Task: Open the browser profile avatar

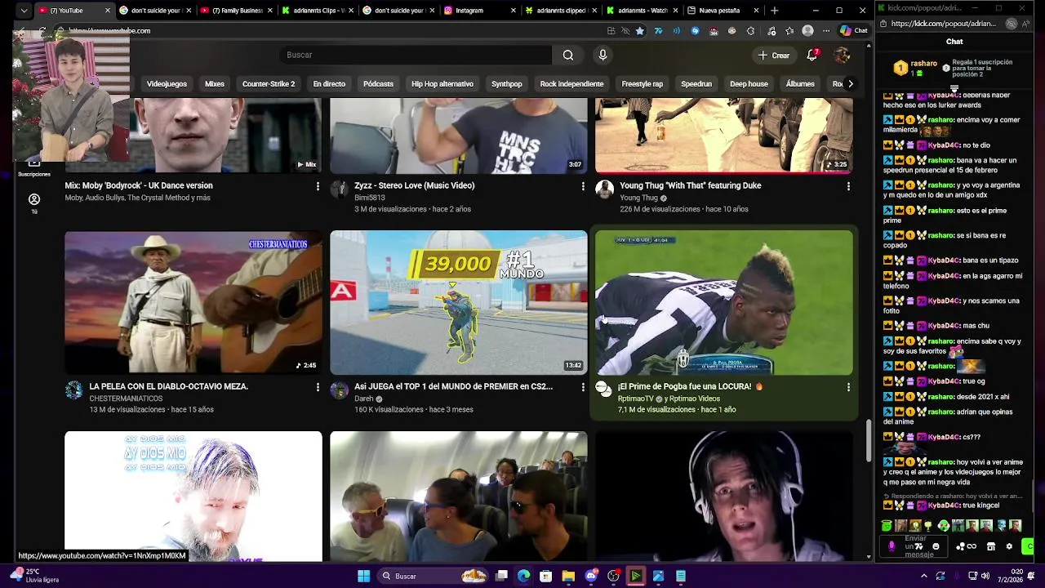Action: (x=807, y=30)
